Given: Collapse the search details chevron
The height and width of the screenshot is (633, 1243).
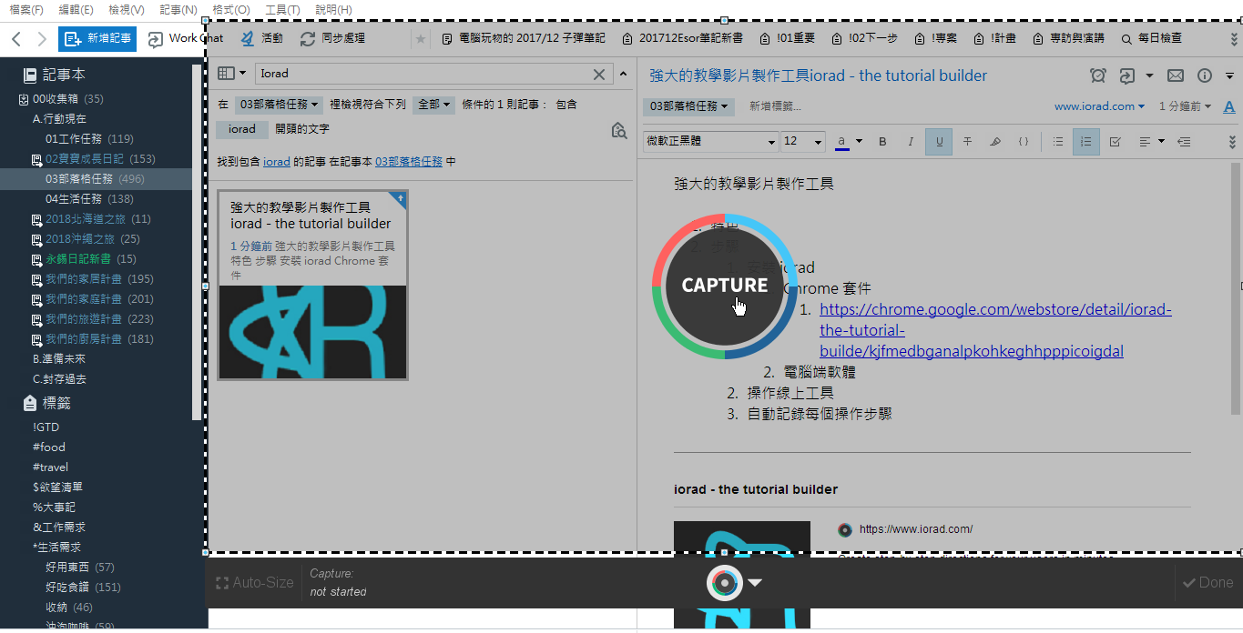Looking at the screenshot, I should pyautogui.click(x=623, y=75).
